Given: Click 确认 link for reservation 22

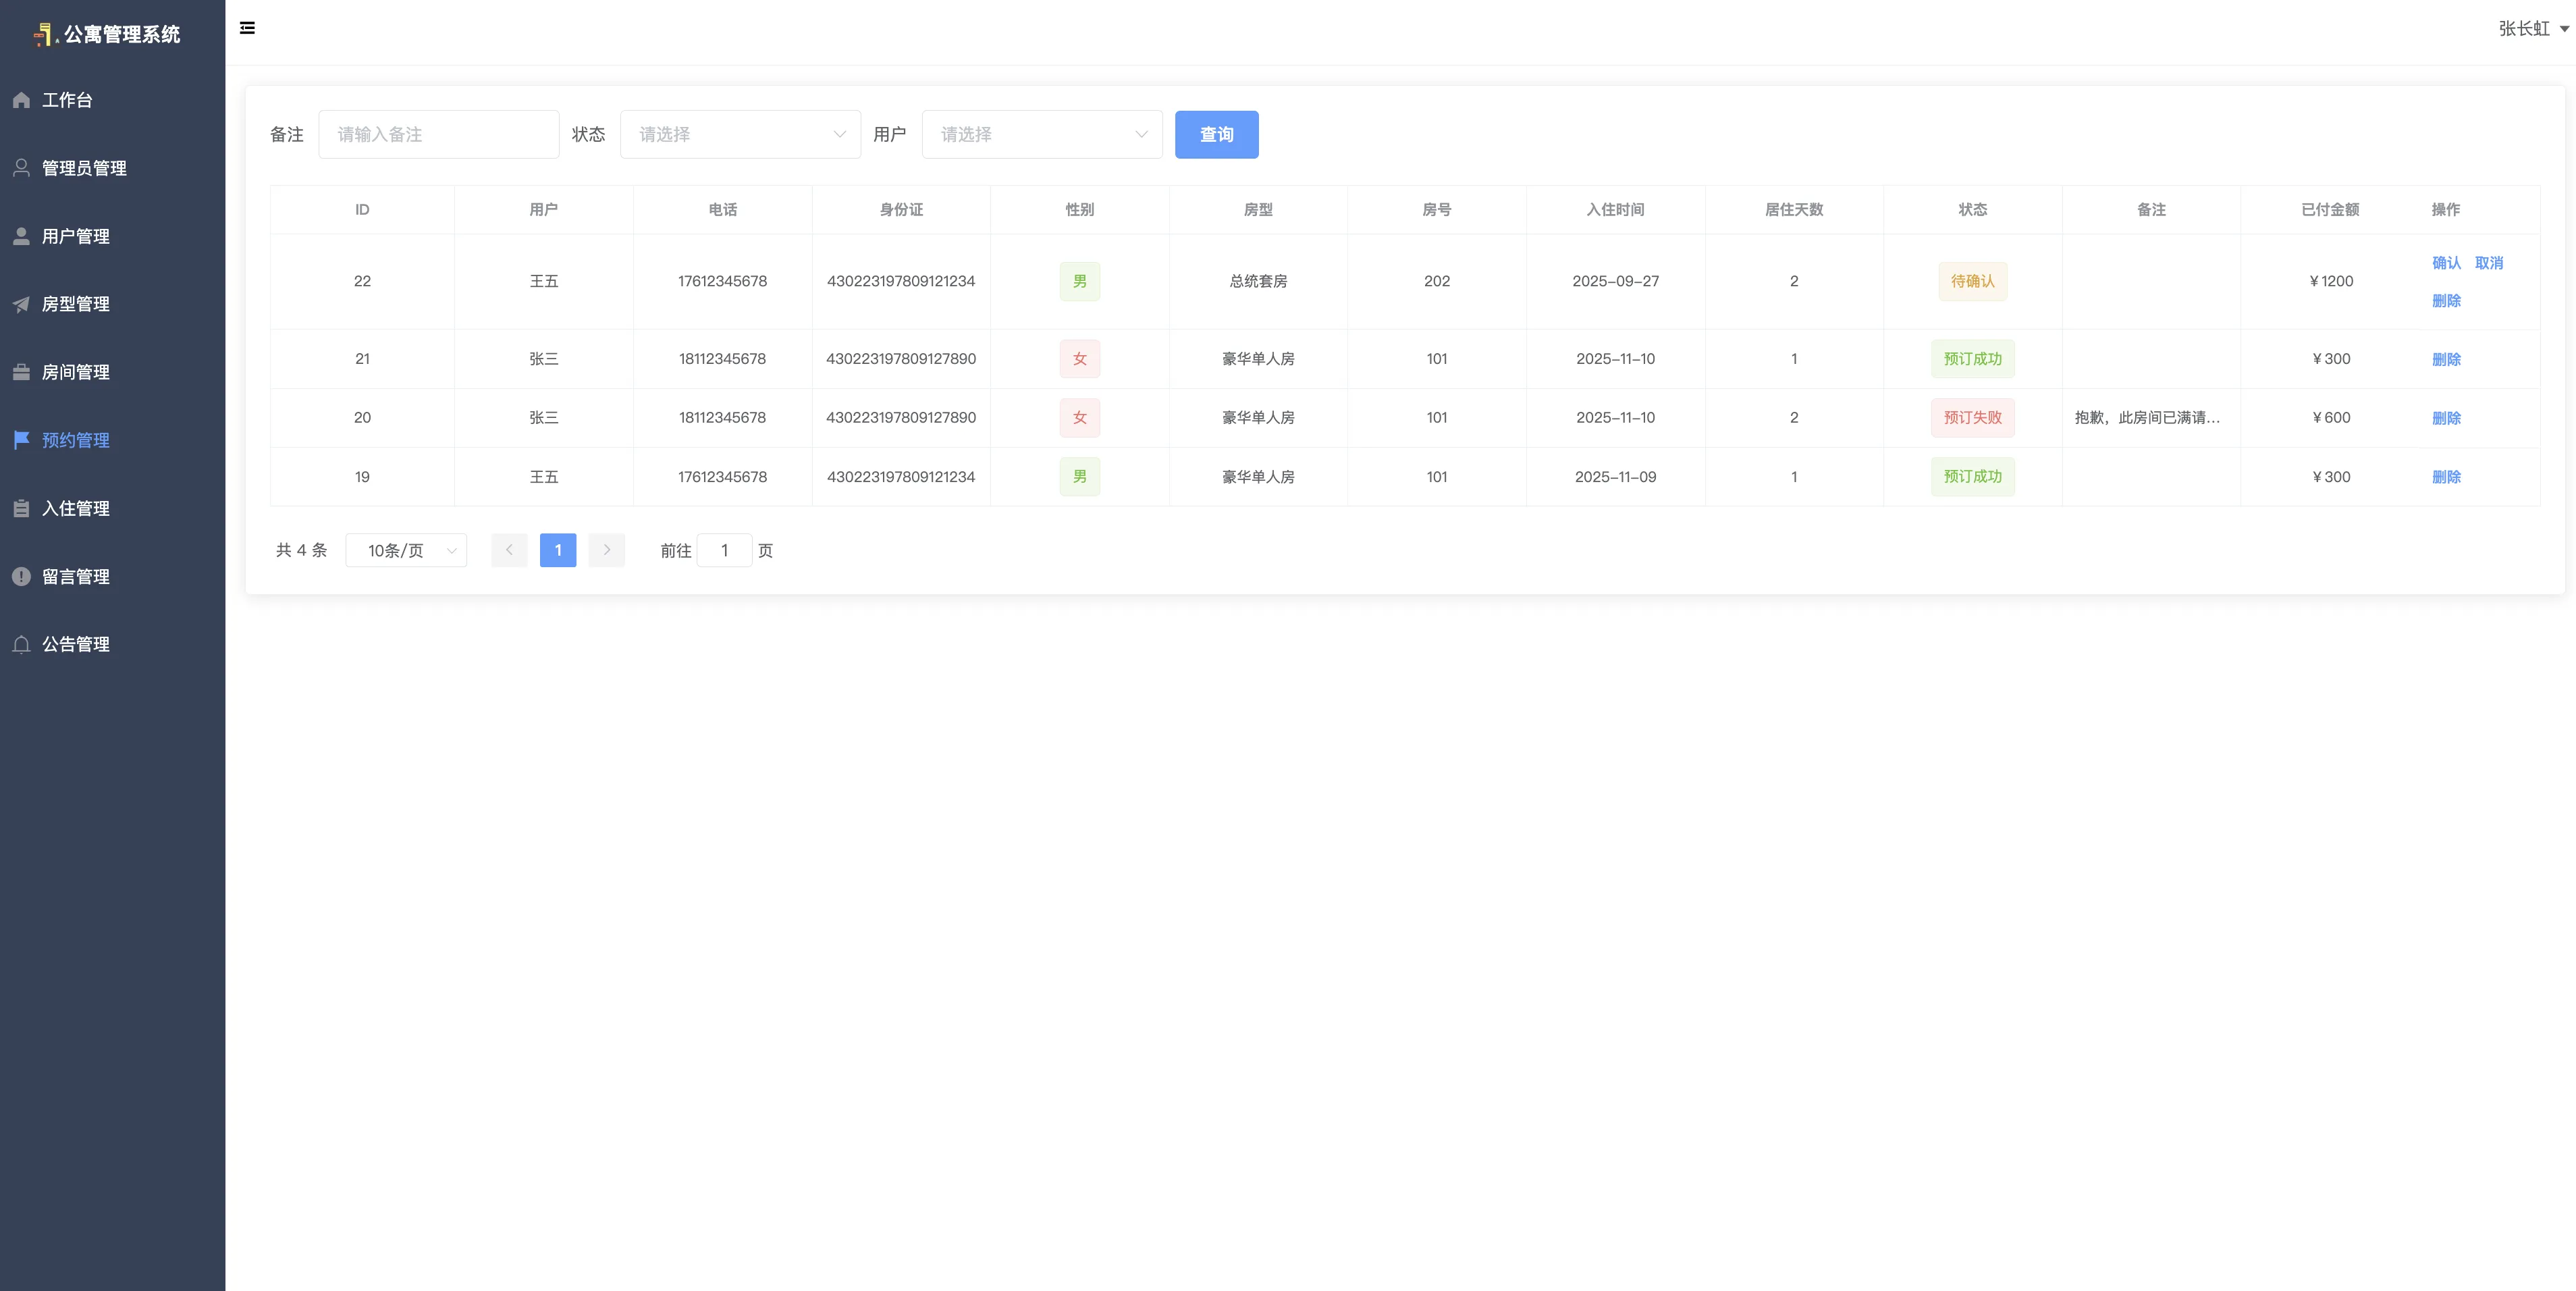Looking at the screenshot, I should (2445, 263).
